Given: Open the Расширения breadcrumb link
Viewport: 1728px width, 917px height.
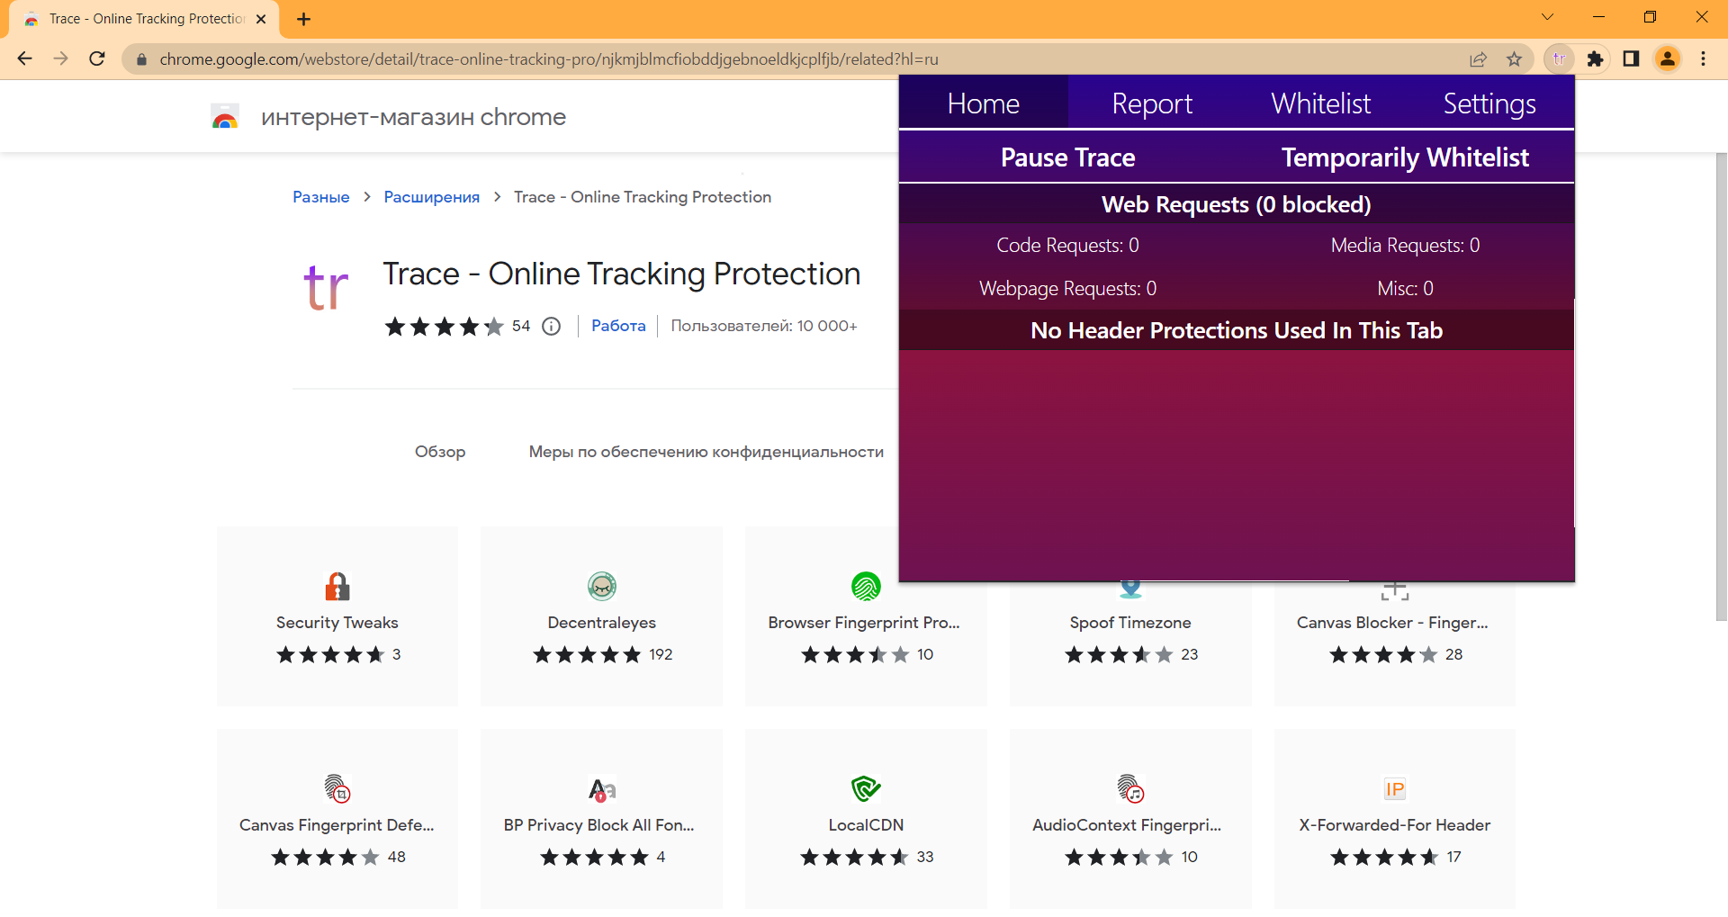Looking at the screenshot, I should point(431,197).
